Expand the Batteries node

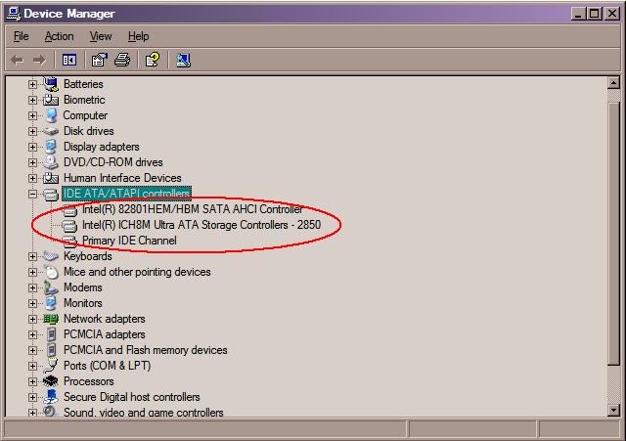pos(32,84)
